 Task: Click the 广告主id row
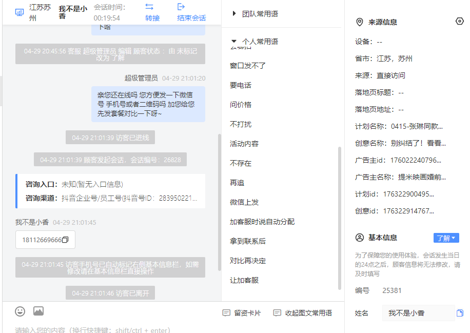(398, 160)
